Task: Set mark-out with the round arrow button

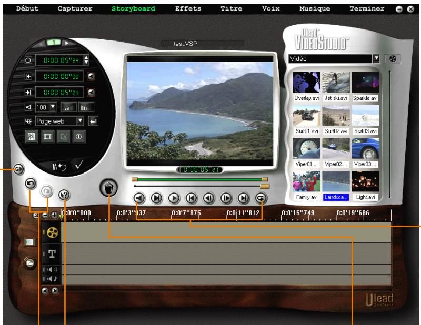Action: [x=91, y=93]
